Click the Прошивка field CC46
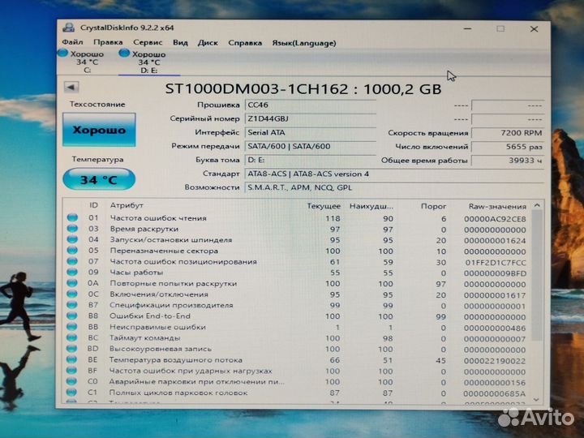The width and height of the screenshot is (584, 438). coord(310,105)
